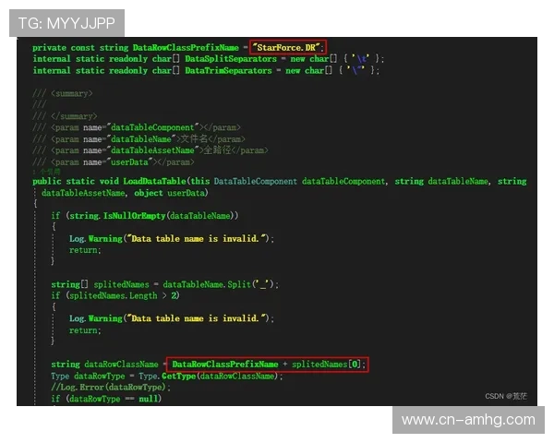Screen dimensions: 554x443
Task: Click the dataRowClassName variable declaration
Action: click(104, 365)
